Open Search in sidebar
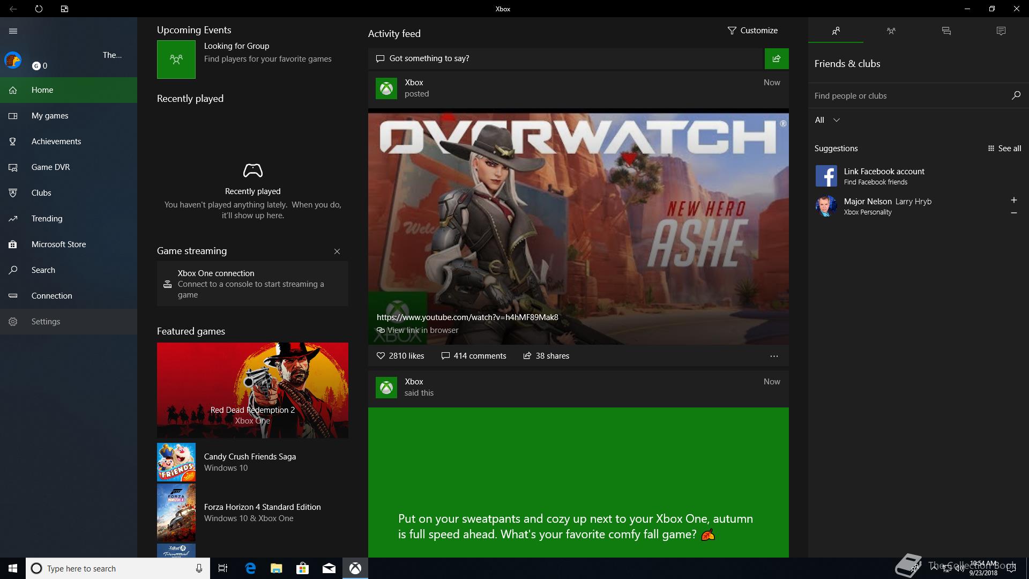Screen dimensions: 1029x579 tap(69, 270)
